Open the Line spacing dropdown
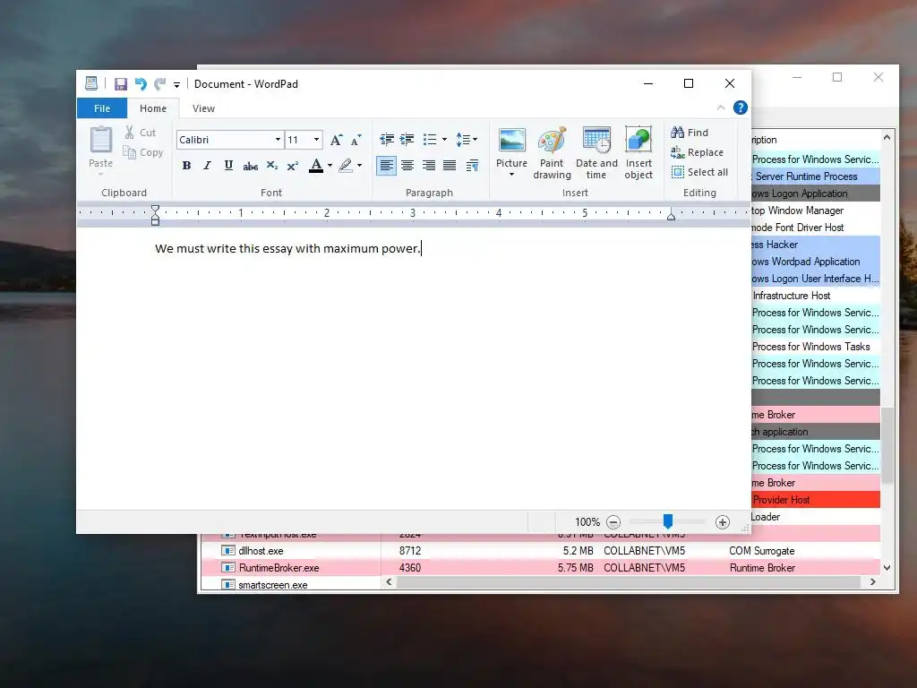The width and height of the screenshot is (917, 688). coord(466,139)
